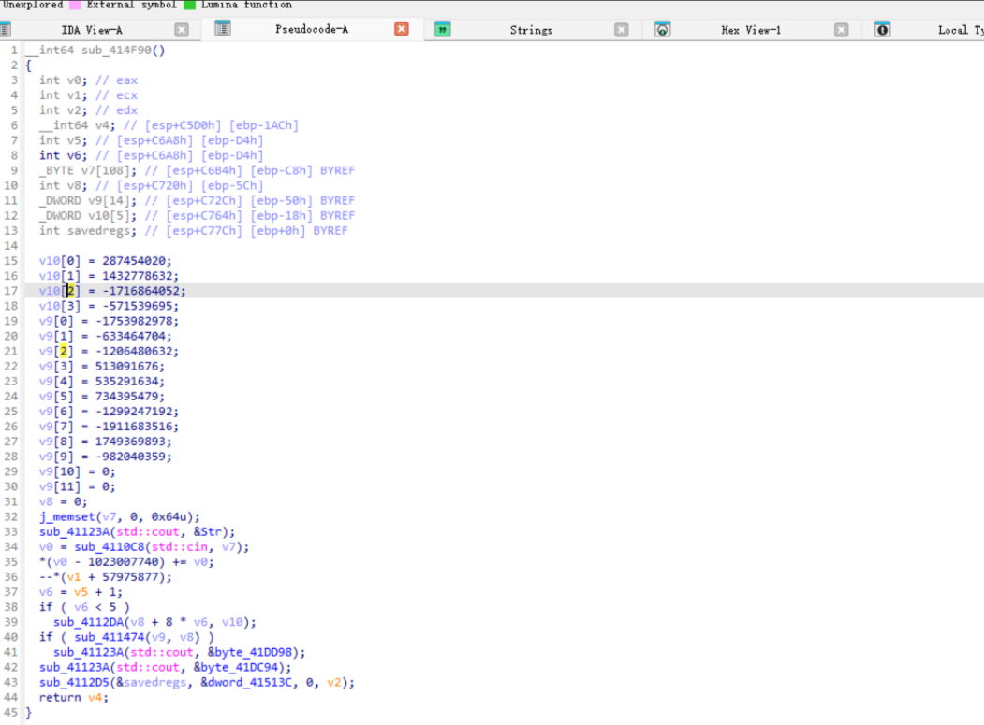
Task: Select the value 287454020
Action: coord(134,261)
